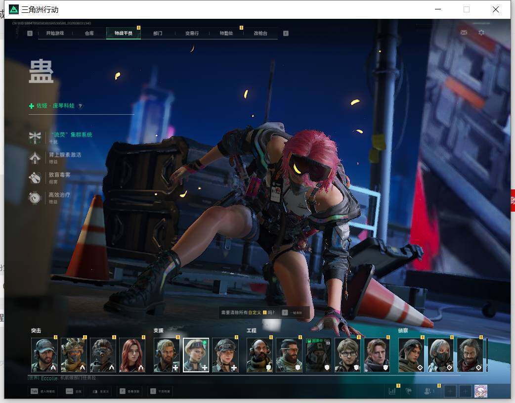Click the operator name 佐娅·庞琴科娃

click(x=55, y=105)
